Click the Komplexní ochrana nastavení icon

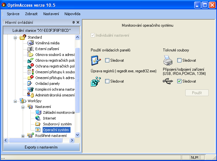(x=30, y=89)
